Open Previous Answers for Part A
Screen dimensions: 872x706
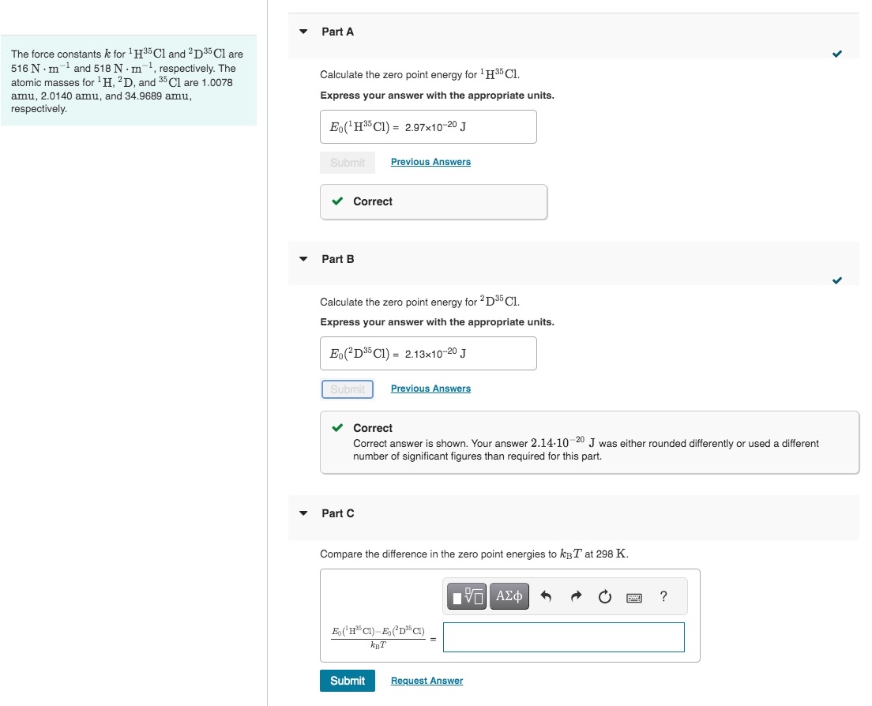(x=430, y=162)
